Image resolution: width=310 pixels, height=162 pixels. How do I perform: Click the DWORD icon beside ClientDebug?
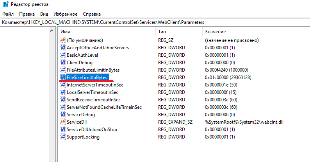(x=62, y=63)
